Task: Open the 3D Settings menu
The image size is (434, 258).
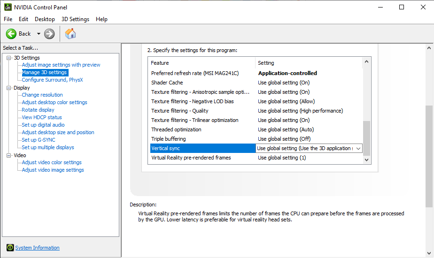Action: 75,19
